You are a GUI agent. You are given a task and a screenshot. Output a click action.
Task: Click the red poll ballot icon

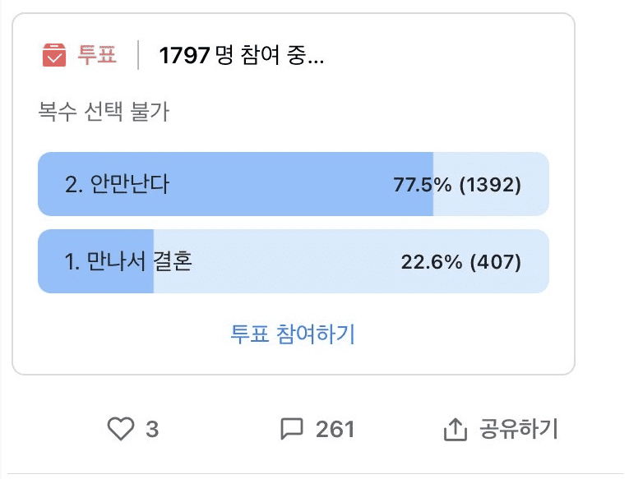(53, 56)
